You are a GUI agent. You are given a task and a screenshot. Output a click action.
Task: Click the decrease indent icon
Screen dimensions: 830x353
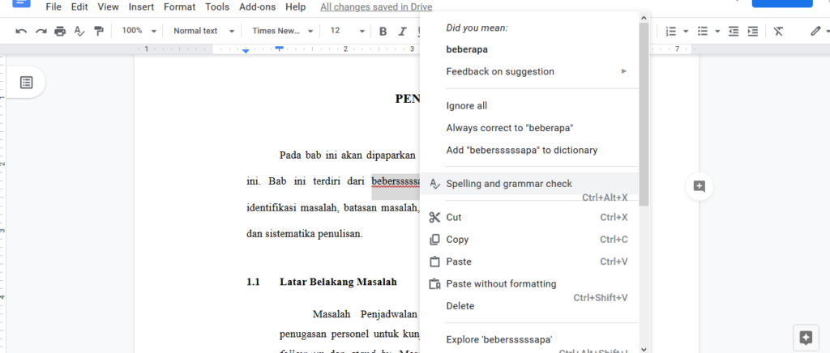(733, 32)
